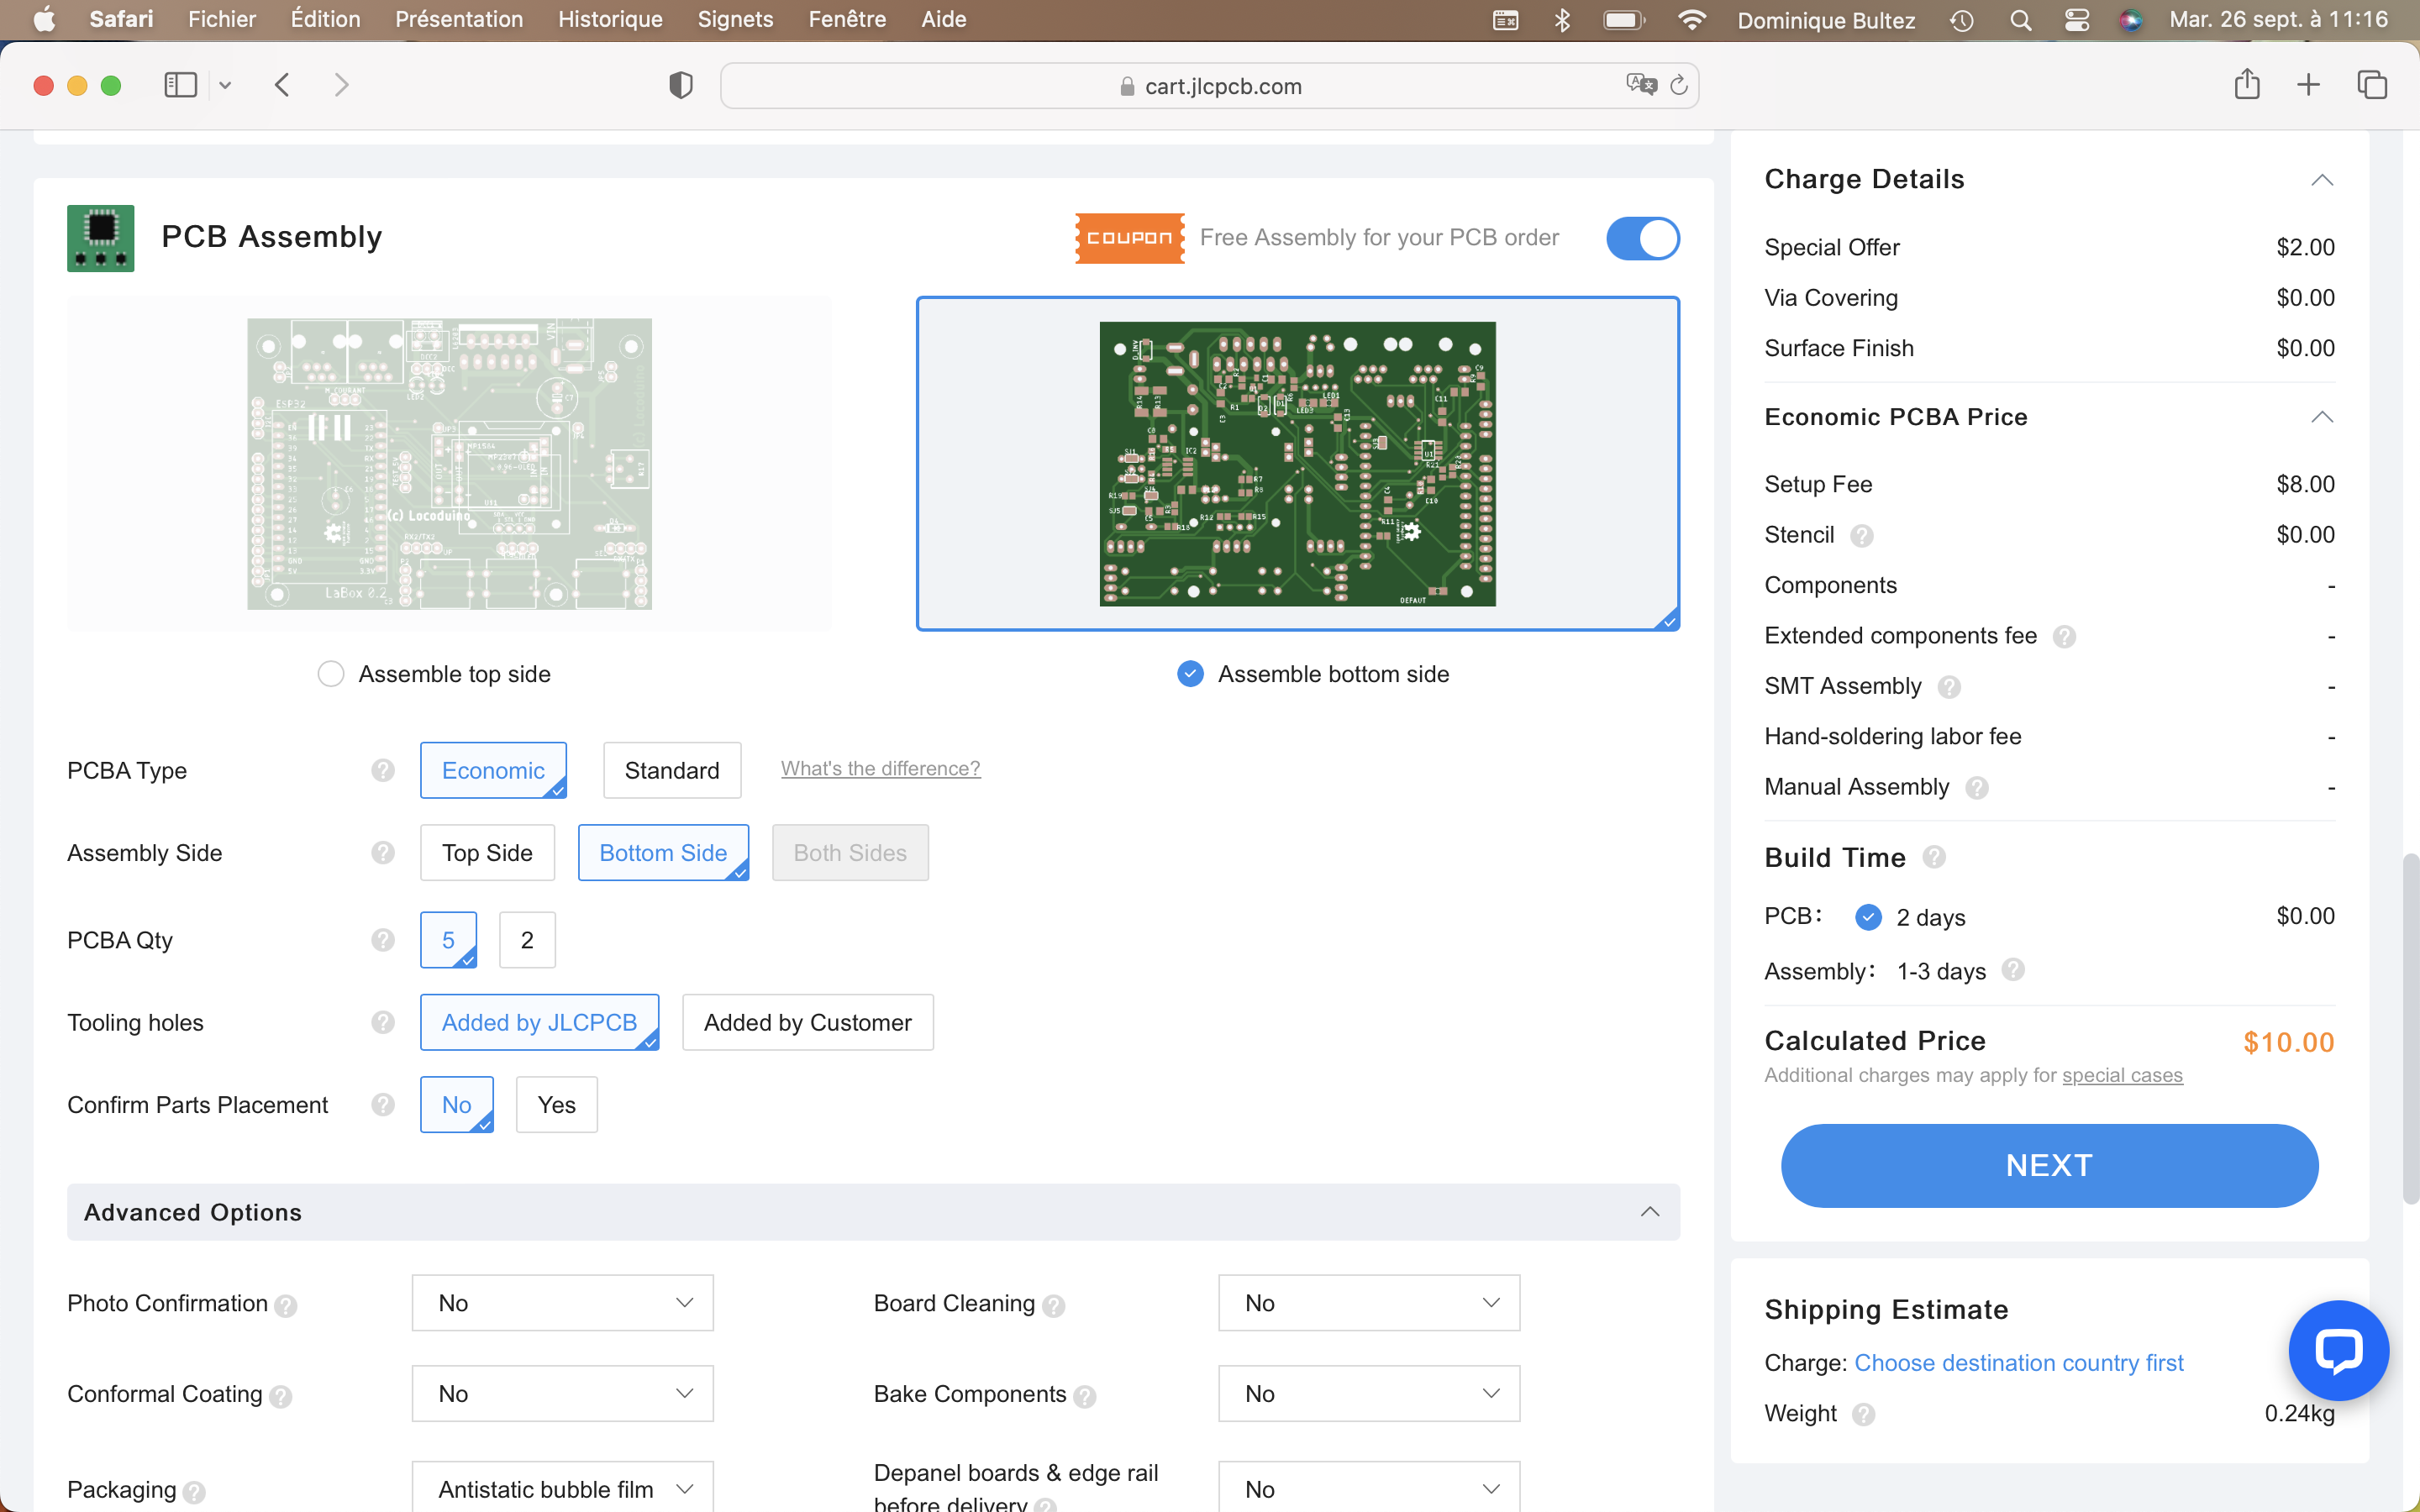2420x1512 pixels.
Task: Open help for PCBA Qty
Action: [x=383, y=940]
